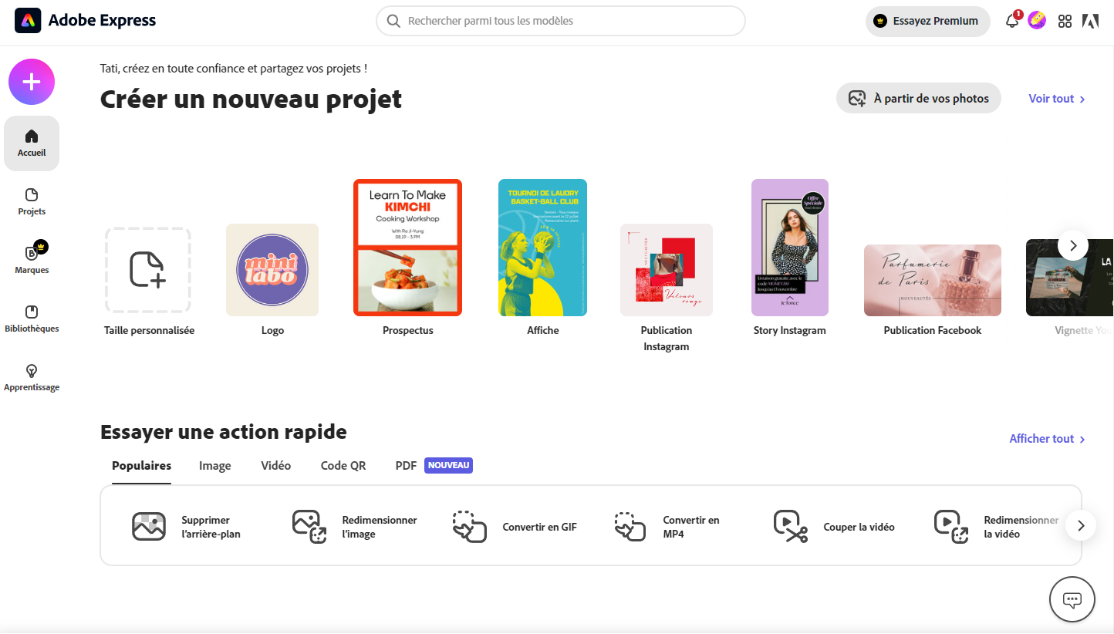
Task: Click the user profile avatar
Action: 1037,21
